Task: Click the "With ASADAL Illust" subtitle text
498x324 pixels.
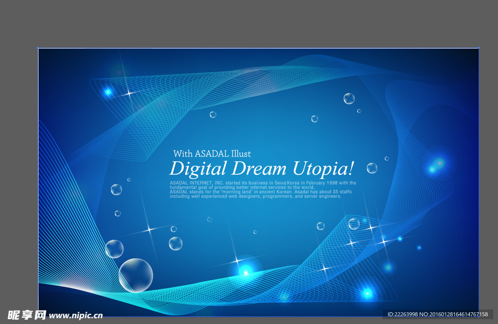Action: coord(212,154)
